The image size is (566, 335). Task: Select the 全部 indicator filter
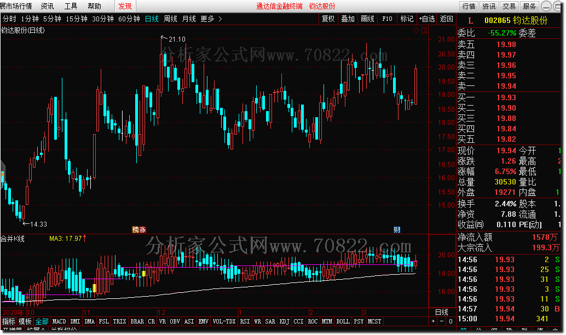pyautogui.click(x=42, y=321)
